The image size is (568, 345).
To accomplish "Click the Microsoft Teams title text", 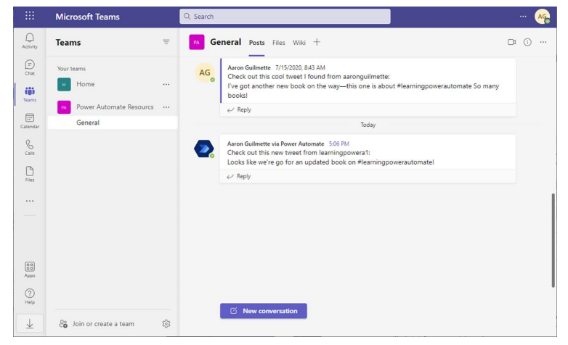I will point(87,17).
